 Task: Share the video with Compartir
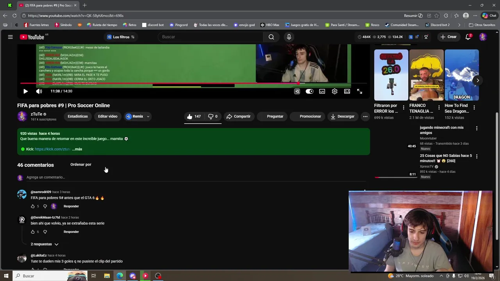[x=238, y=116]
